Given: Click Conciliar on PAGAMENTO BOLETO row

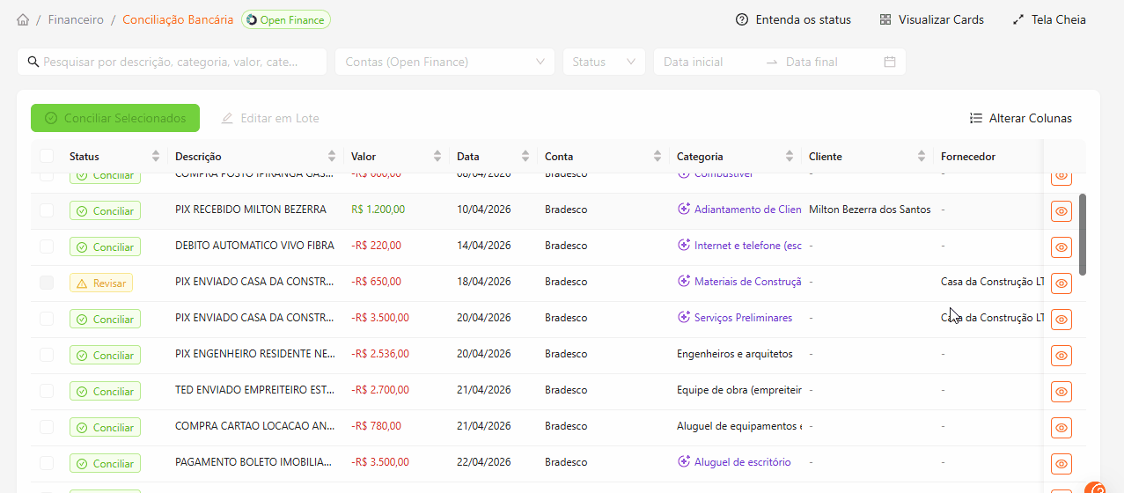Looking at the screenshot, I should click(x=106, y=464).
